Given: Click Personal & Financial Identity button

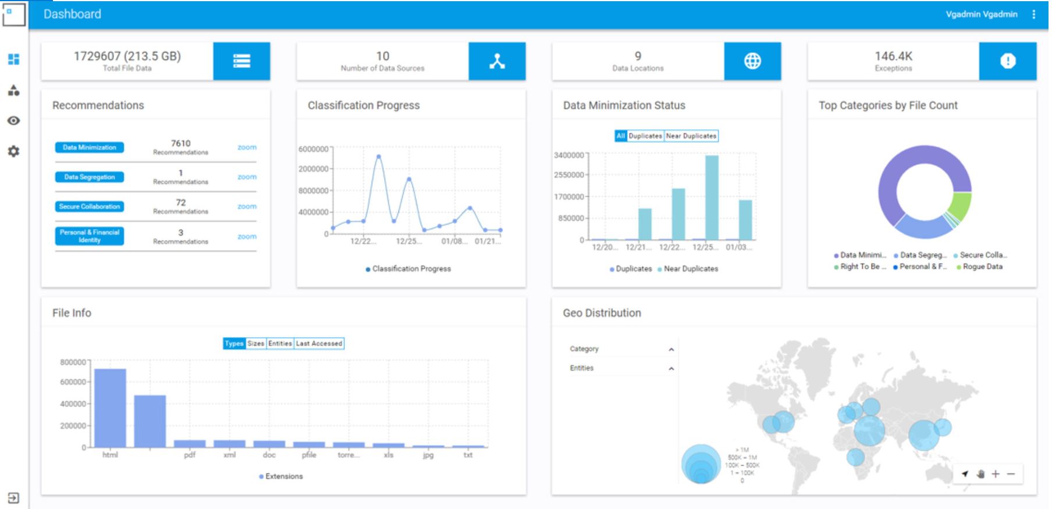Looking at the screenshot, I should coord(90,236).
